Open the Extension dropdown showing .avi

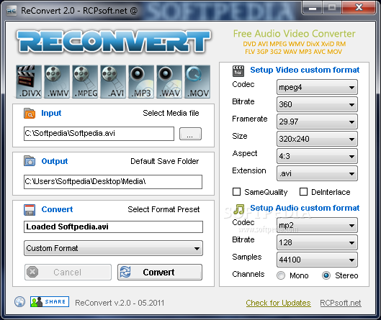point(317,173)
